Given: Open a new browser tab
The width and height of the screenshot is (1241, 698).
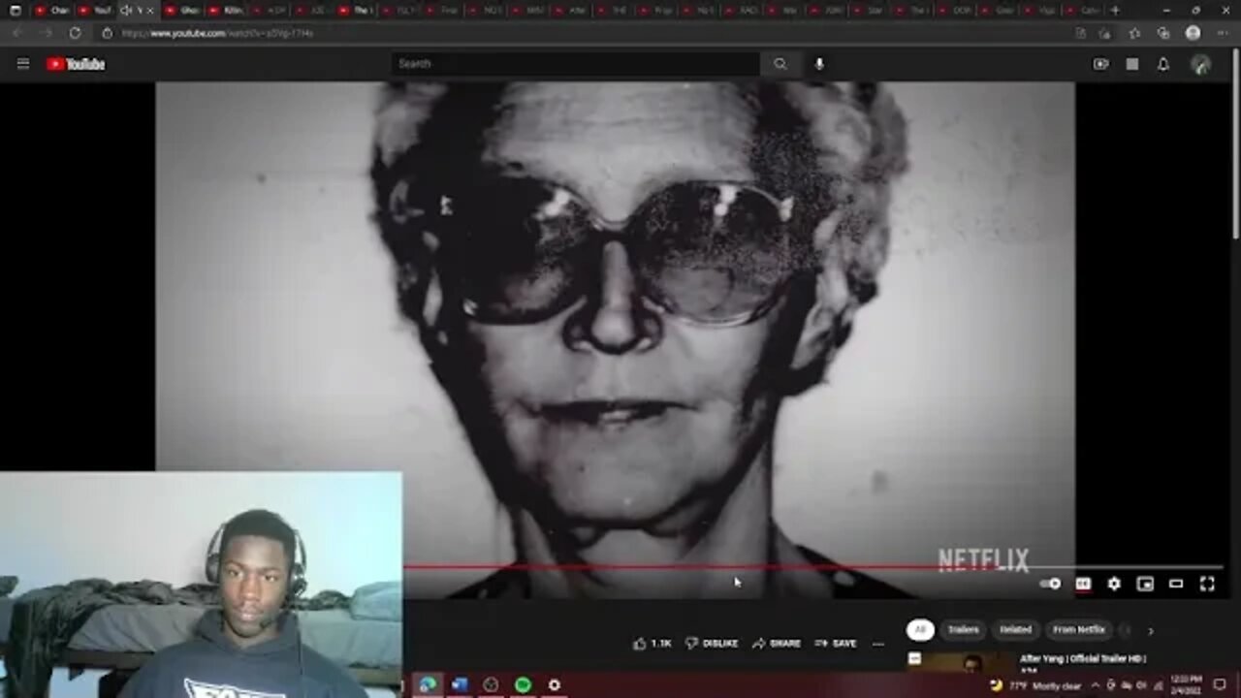Looking at the screenshot, I should (x=1115, y=11).
